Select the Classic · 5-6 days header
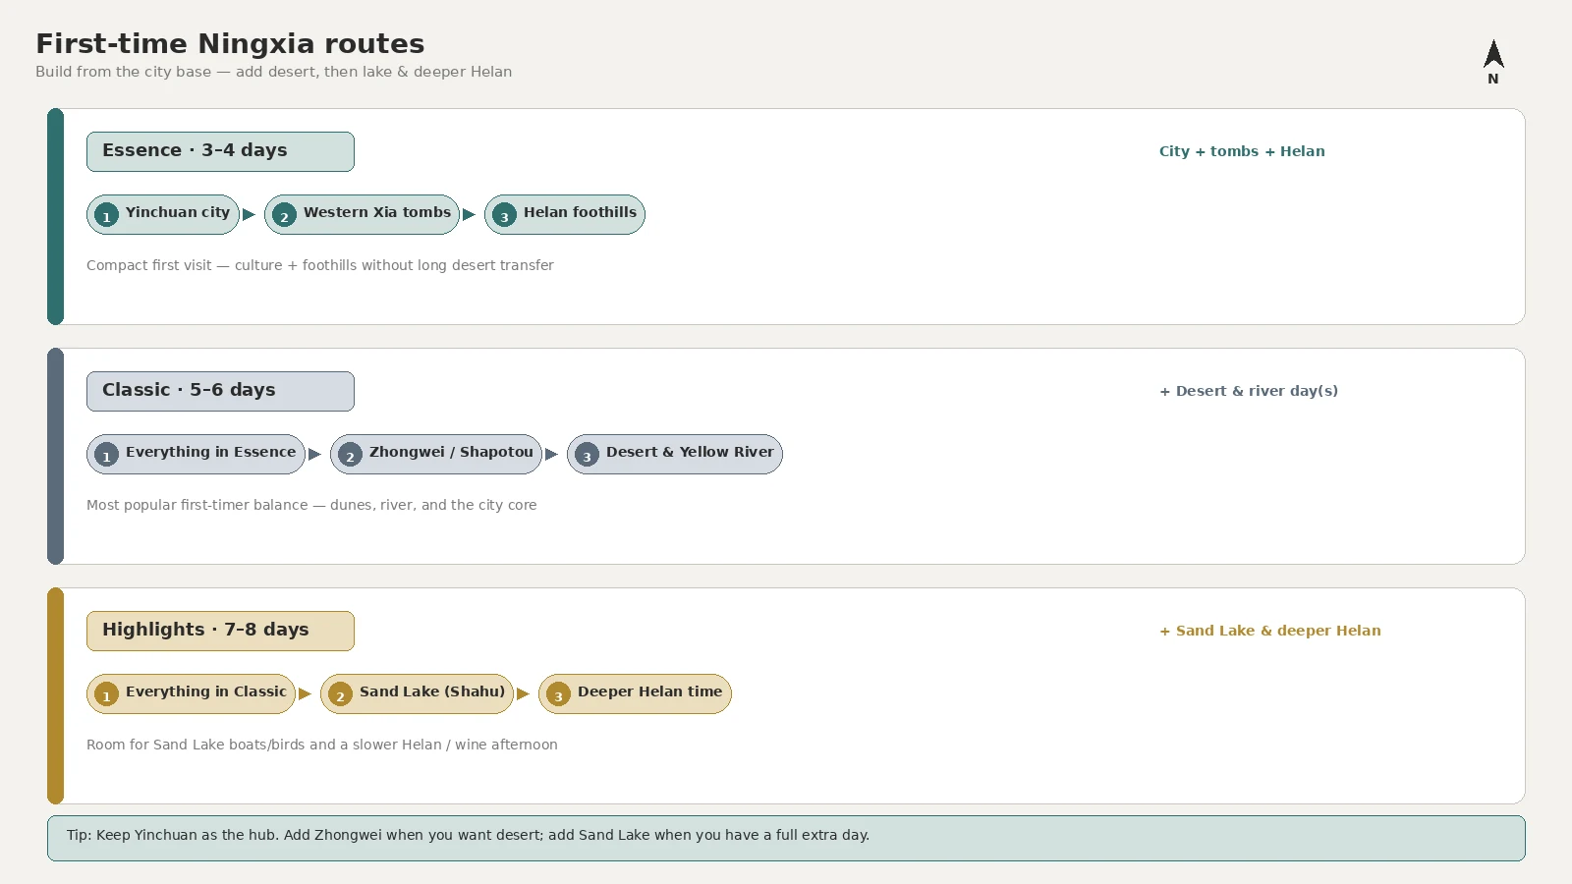 (220, 391)
